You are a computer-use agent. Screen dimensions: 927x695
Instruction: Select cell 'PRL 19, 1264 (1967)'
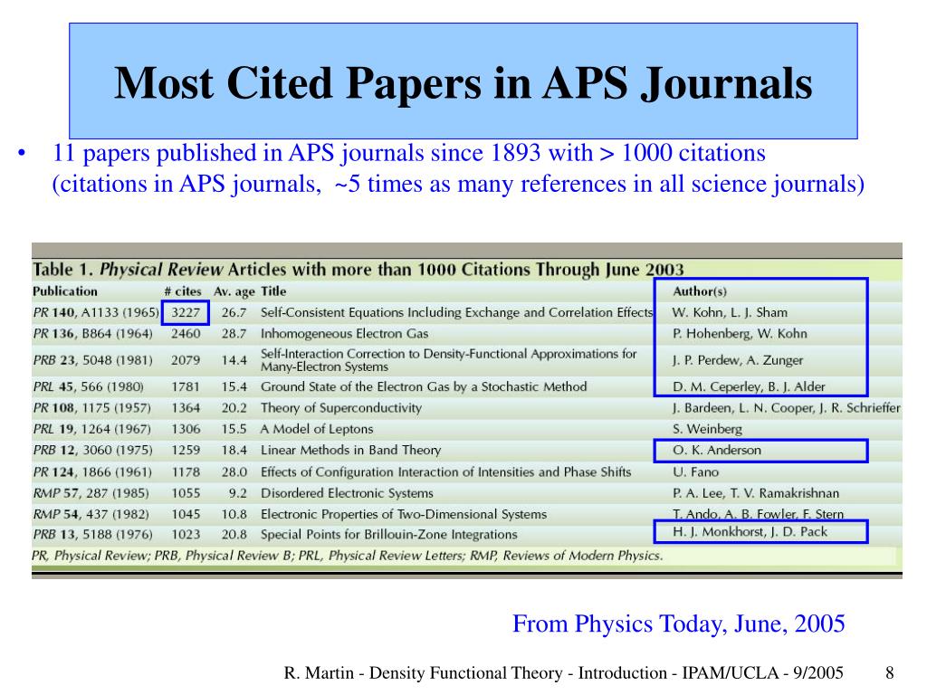[x=91, y=429]
